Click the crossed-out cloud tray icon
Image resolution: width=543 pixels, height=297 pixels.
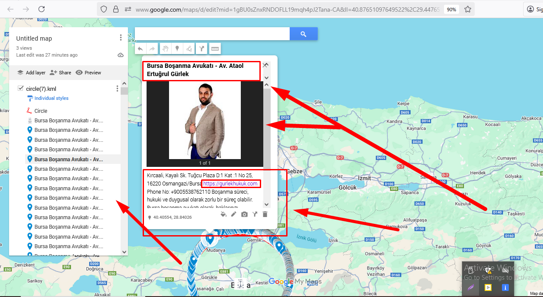pos(505,270)
